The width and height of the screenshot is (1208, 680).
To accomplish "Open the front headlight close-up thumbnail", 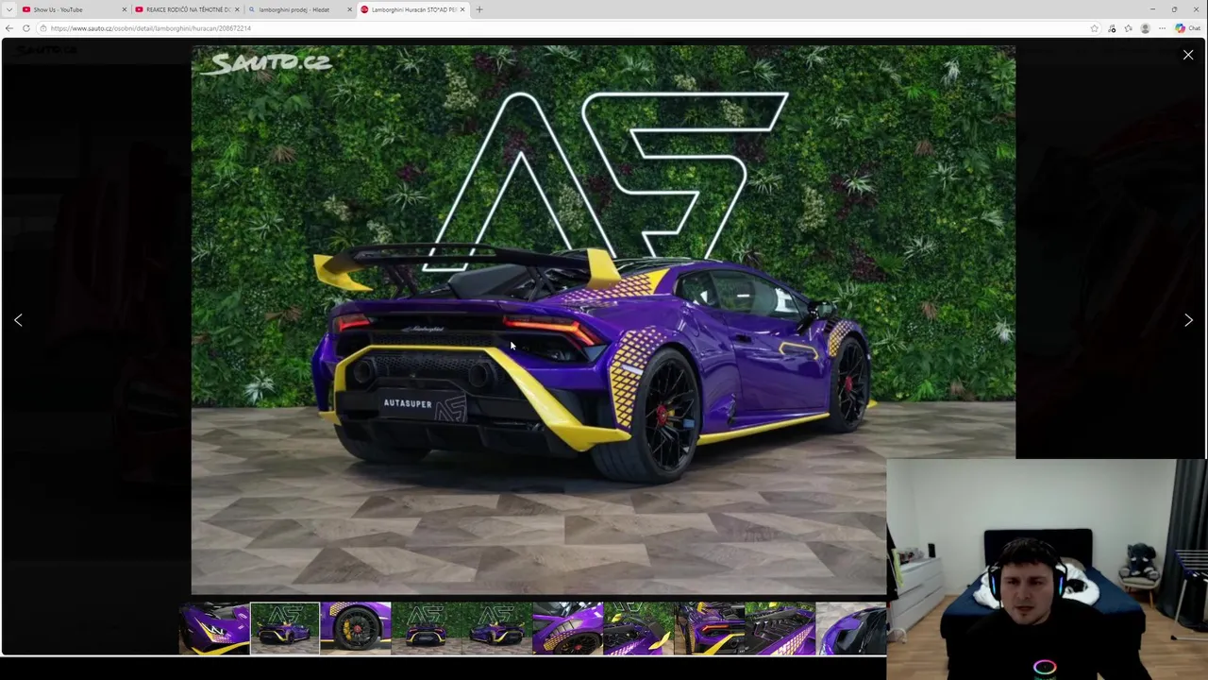I will pos(214,628).
